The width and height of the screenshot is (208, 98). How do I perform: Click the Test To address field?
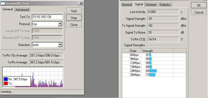click(x=47, y=17)
